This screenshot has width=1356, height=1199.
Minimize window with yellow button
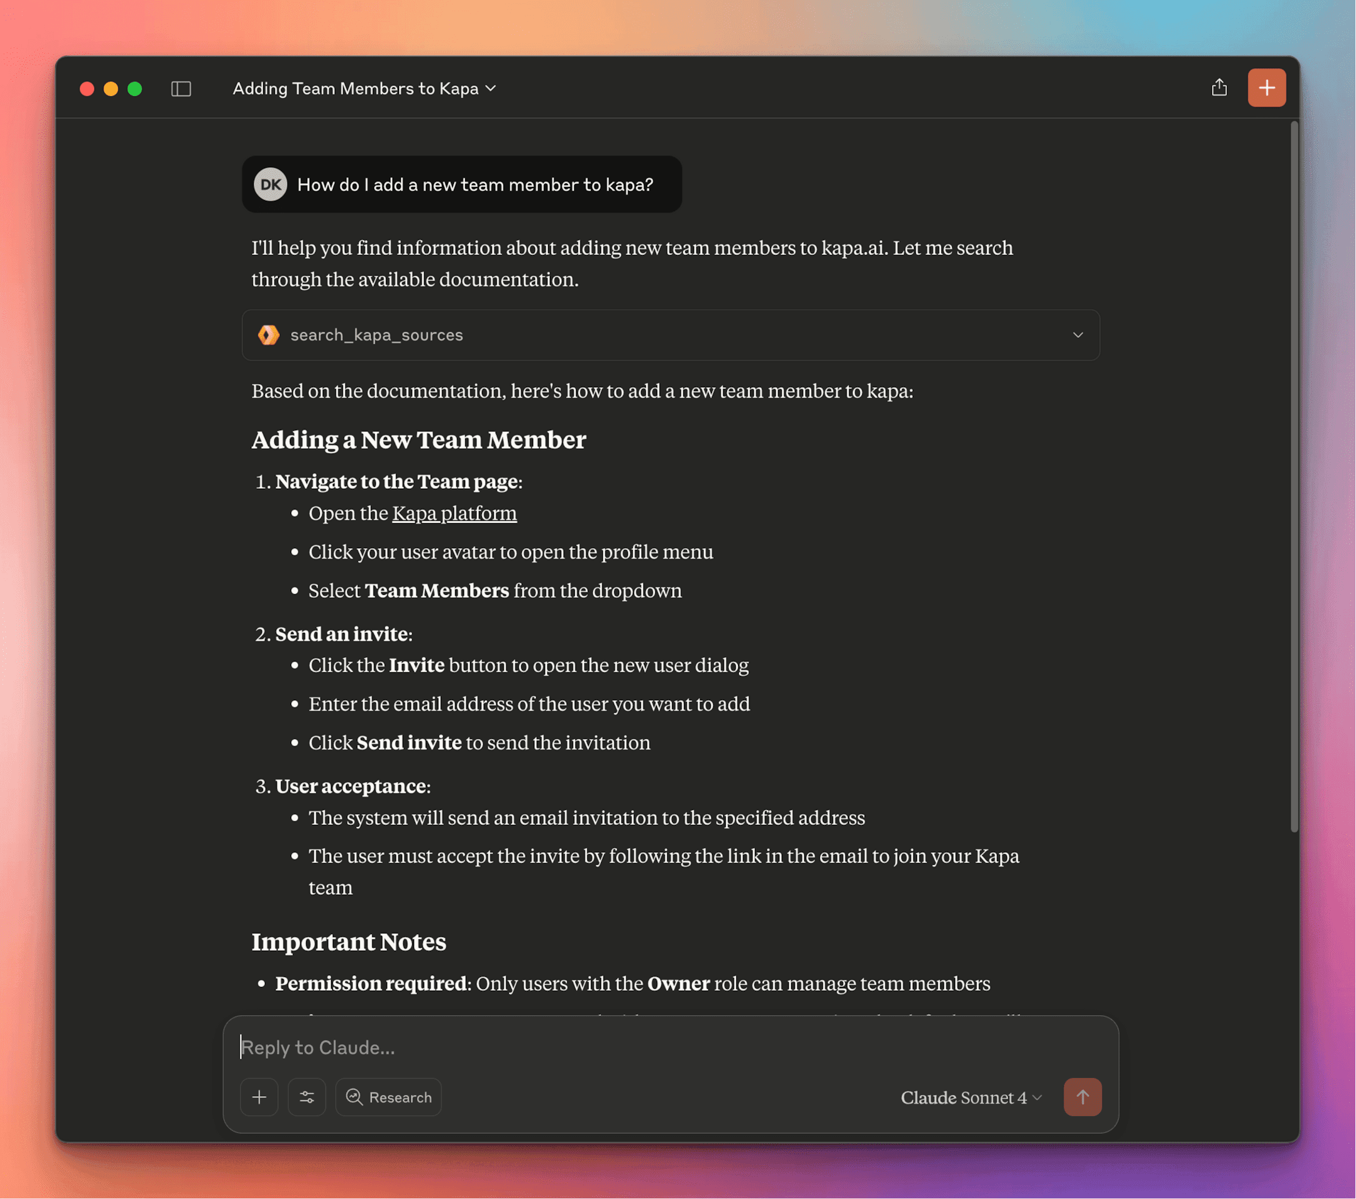(111, 89)
